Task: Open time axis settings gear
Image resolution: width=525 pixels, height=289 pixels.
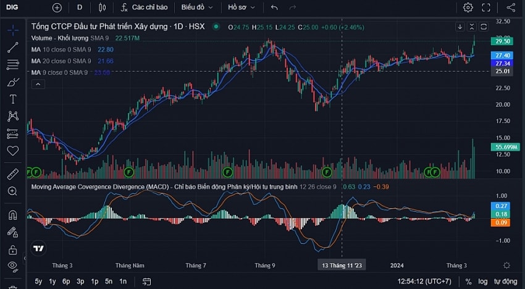Action: [506, 266]
